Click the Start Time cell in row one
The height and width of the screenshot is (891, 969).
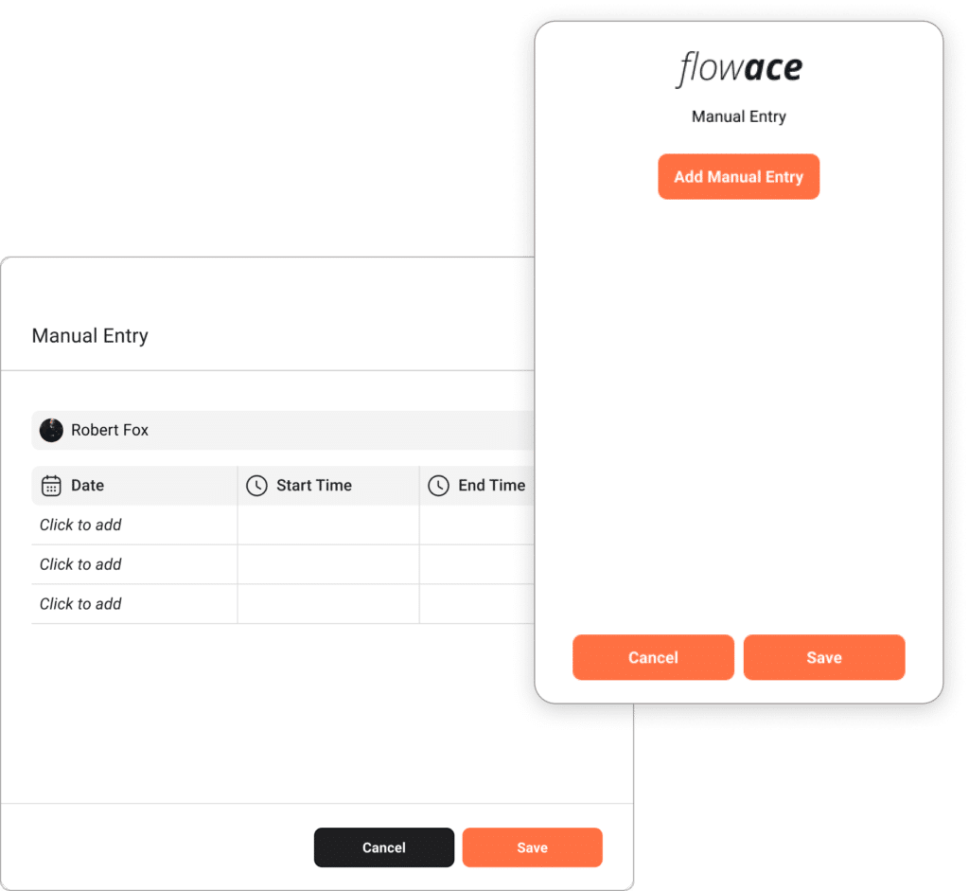pyautogui.click(x=326, y=525)
